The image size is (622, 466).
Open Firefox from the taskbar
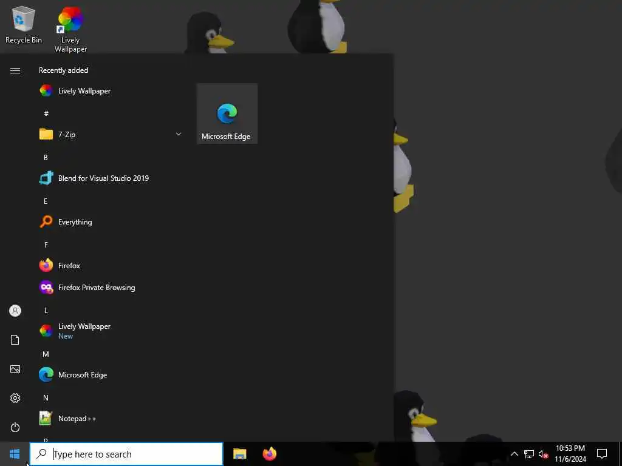click(x=270, y=454)
